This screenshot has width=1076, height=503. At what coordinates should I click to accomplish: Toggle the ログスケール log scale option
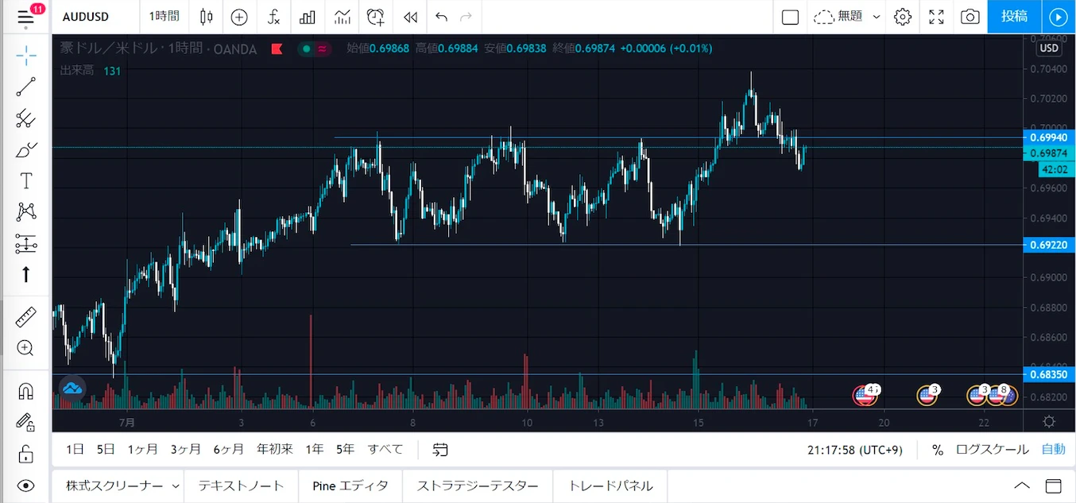point(992,450)
